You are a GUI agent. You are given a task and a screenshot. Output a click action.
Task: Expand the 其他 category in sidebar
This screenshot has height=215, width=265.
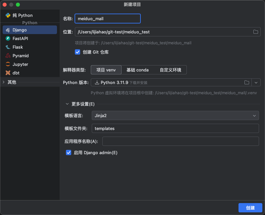point(4,82)
